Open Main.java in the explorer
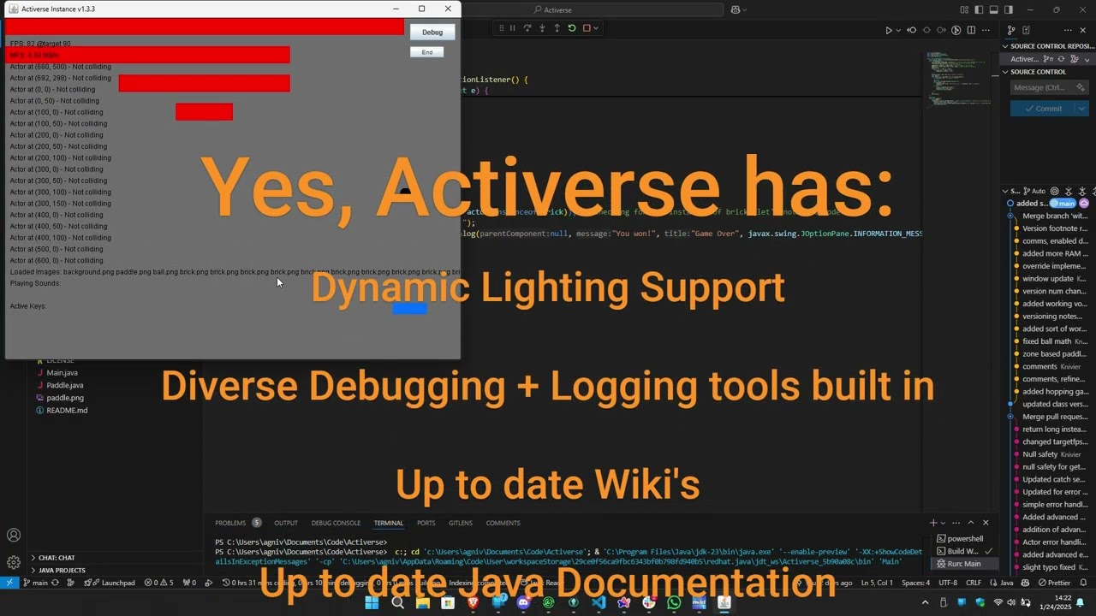The image size is (1096, 616). click(62, 373)
